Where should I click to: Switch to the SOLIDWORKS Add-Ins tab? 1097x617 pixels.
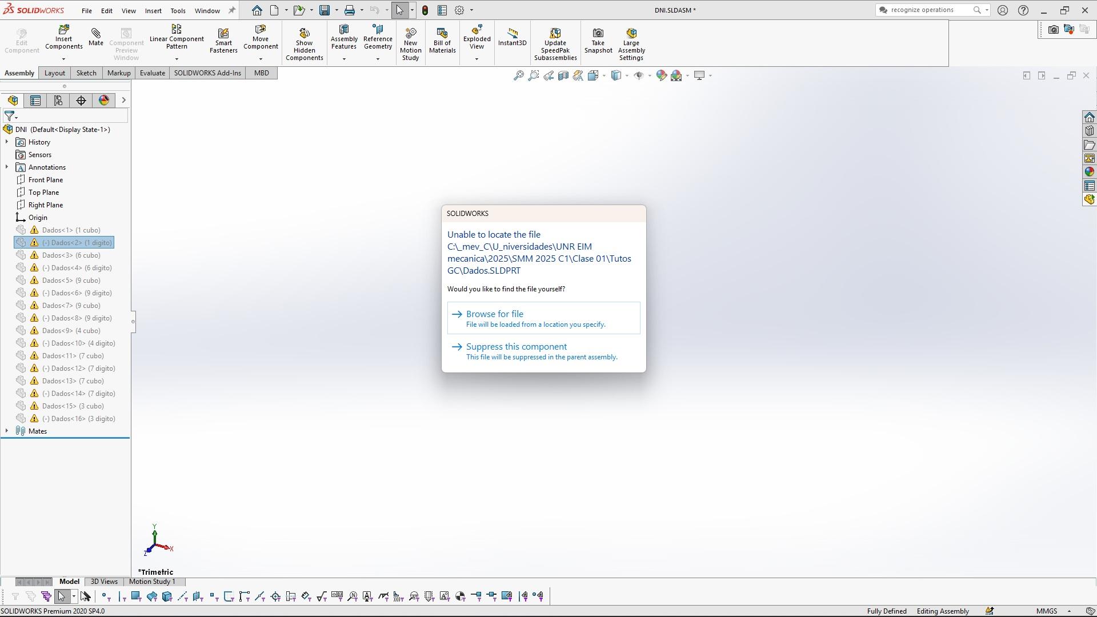coord(207,73)
